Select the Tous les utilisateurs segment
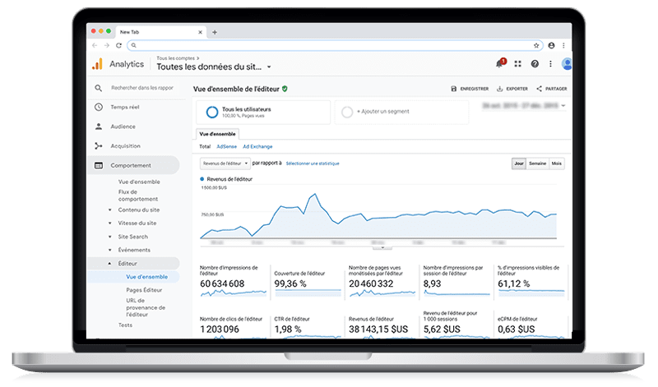This screenshot has height=387, width=658. point(263,112)
